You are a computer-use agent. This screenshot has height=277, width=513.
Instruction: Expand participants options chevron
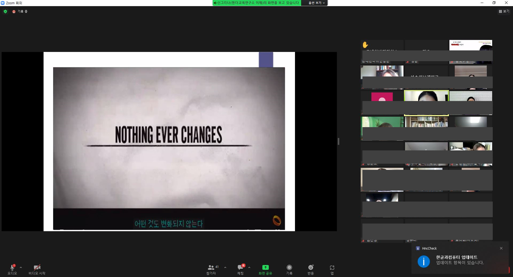225,268
